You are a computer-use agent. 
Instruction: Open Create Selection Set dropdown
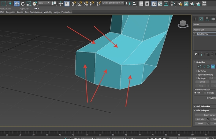pyautogui.click(x=113, y=3)
